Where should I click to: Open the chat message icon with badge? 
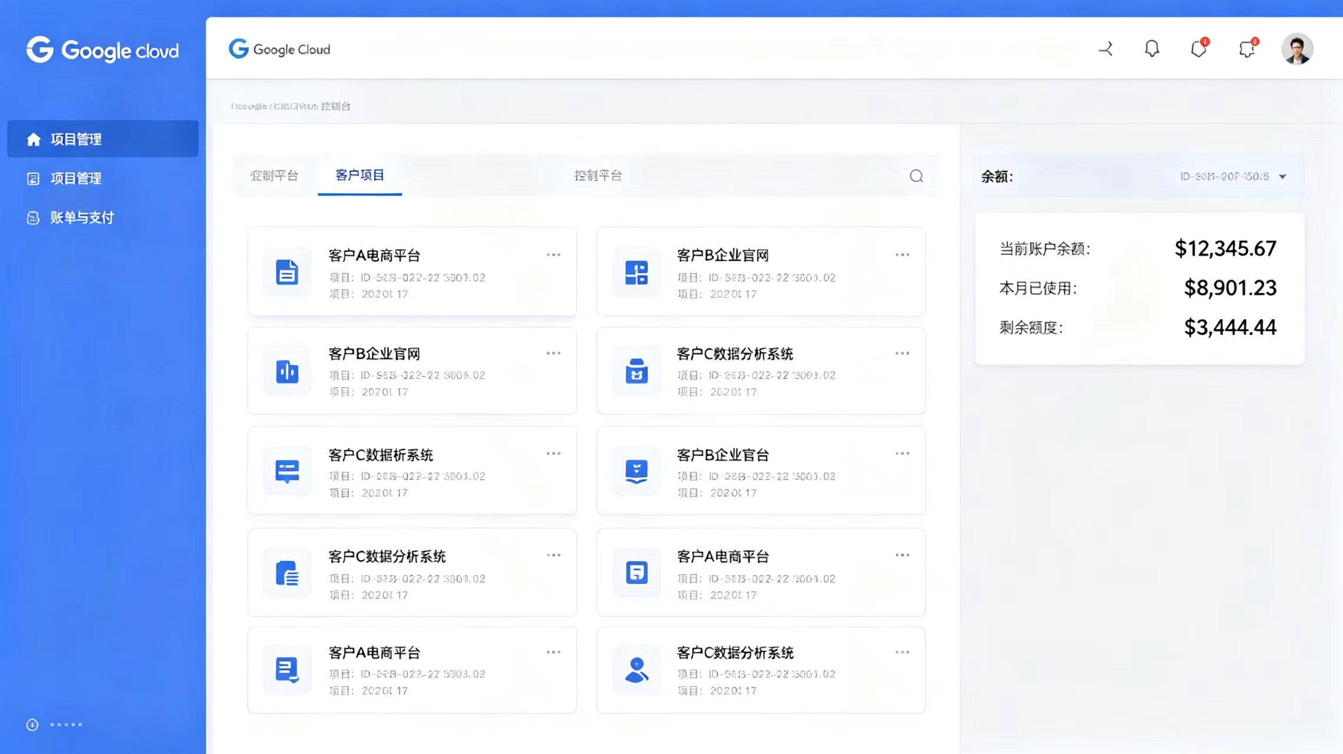click(1247, 48)
